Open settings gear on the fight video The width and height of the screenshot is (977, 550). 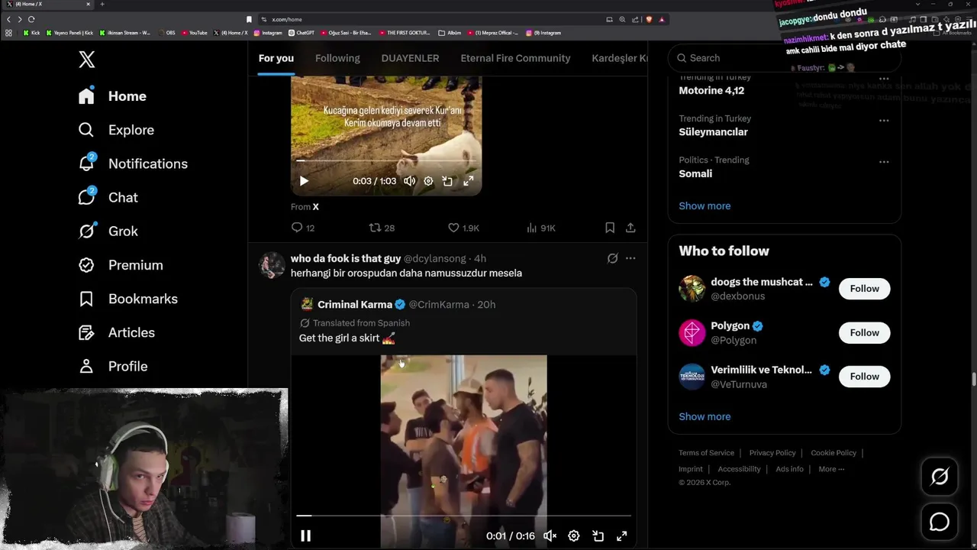tap(574, 536)
